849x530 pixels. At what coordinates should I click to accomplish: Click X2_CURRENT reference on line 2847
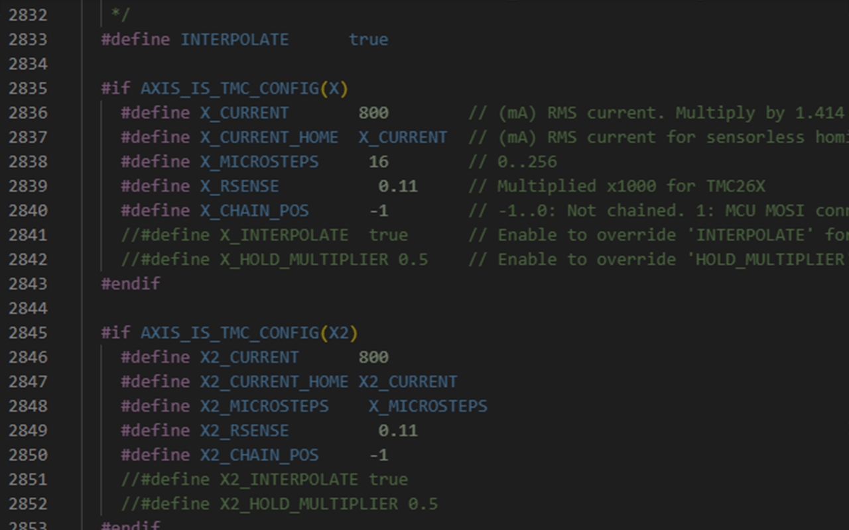coord(408,382)
